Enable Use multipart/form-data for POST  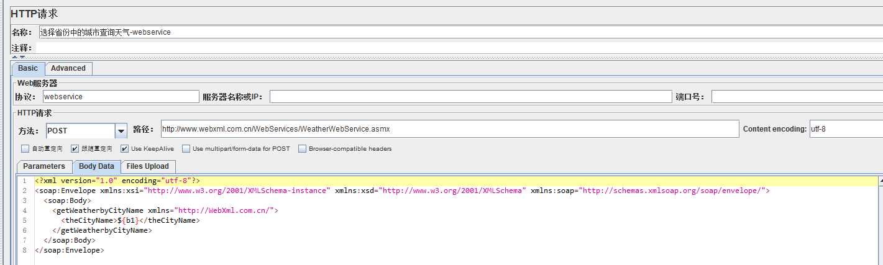[186, 149]
